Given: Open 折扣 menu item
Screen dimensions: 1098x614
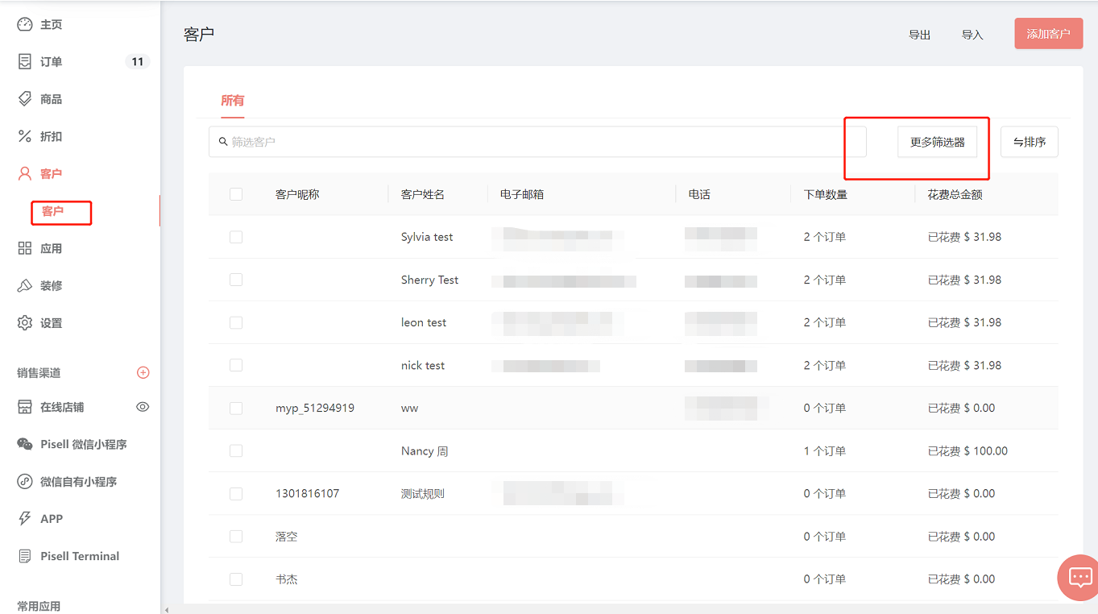Looking at the screenshot, I should pyautogui.click(x=52, y=136).
